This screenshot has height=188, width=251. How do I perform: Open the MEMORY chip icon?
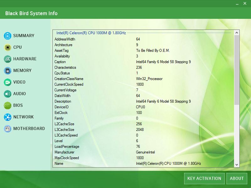pyautogui.click(x=7, y=70)
